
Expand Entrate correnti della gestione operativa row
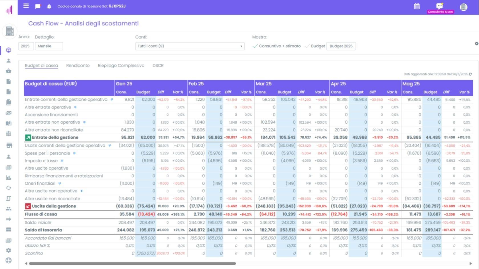pos(111,100)
